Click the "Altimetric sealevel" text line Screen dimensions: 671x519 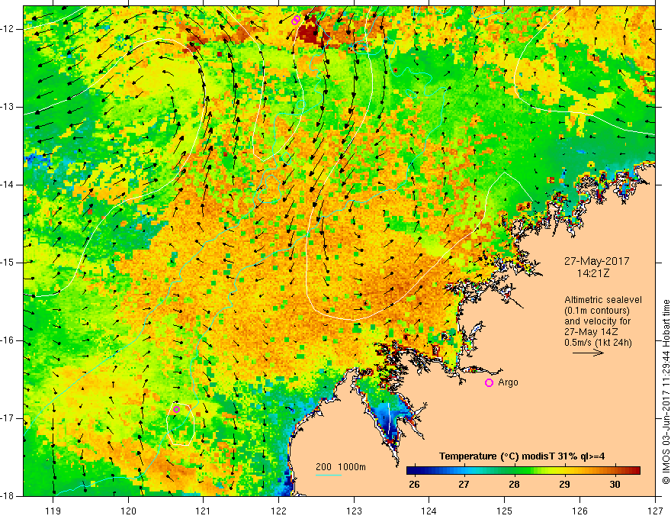603,300
